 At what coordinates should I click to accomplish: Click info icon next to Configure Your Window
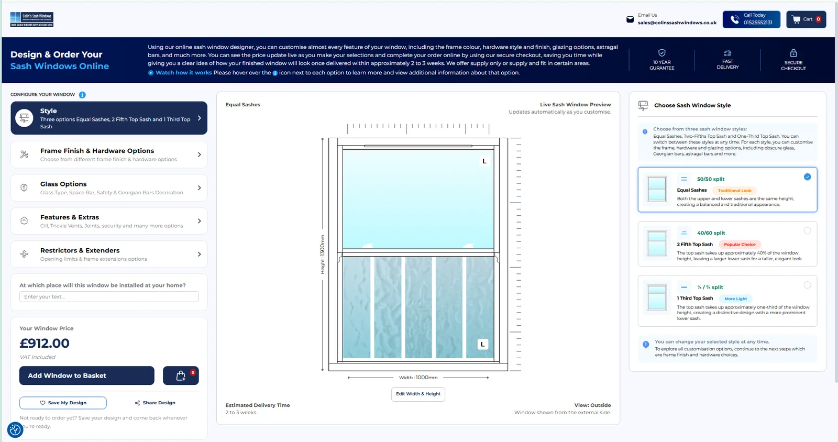click(82, 95)
